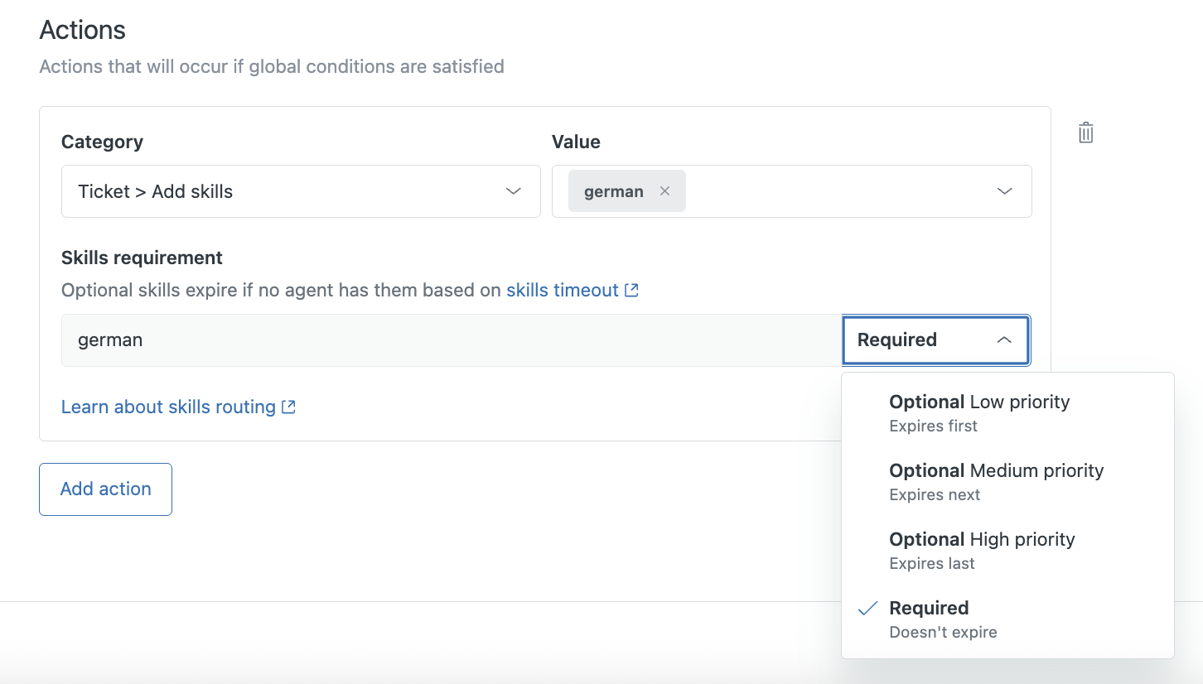The height and width of the screenshot is (684, 1203).
Task: Click the german skills requirement row
Action: pyautogui.click(x=447, y=340)
